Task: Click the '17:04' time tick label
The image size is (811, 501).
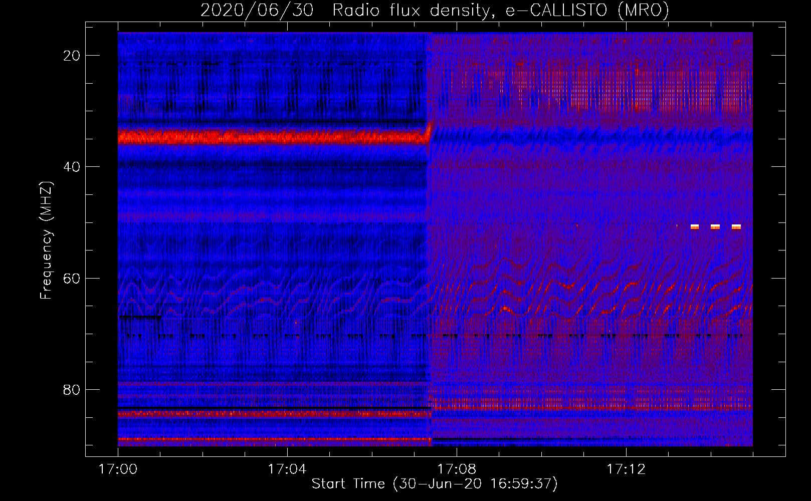Action: 287,469
